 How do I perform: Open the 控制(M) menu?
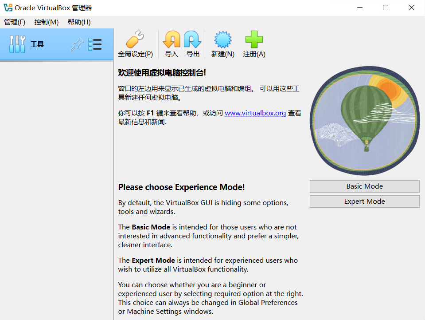click(47, 22)
